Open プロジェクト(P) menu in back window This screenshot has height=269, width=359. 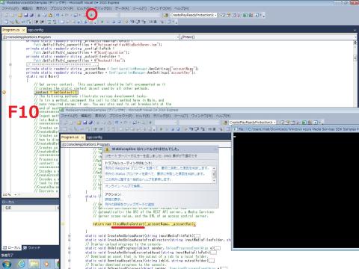pyautogui.click(x=62, y=8)
